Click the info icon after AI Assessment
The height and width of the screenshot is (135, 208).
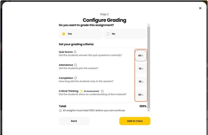[x=102, y=91]
